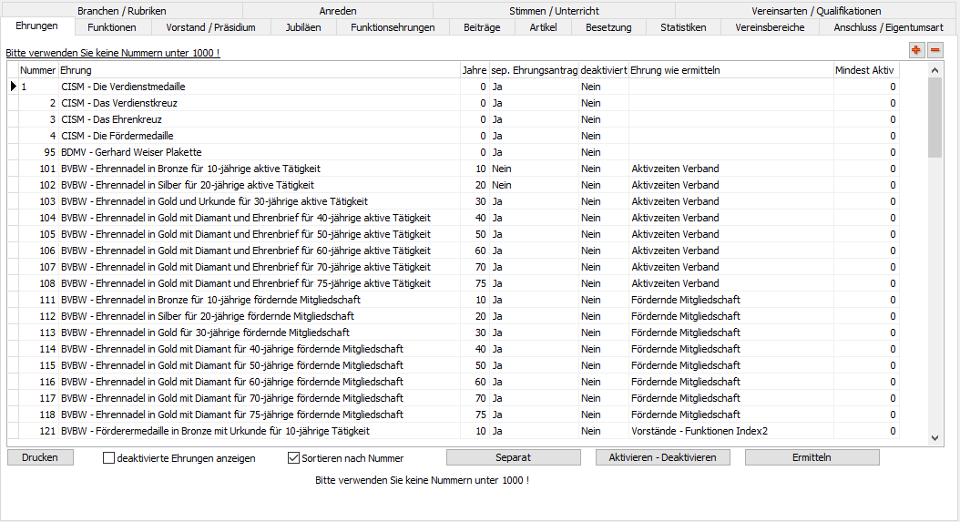Viewport: 960px width, 522px height.
Task: Select row 'BDMV - Gerhard Weiser Plakette'
Action: 453,152
